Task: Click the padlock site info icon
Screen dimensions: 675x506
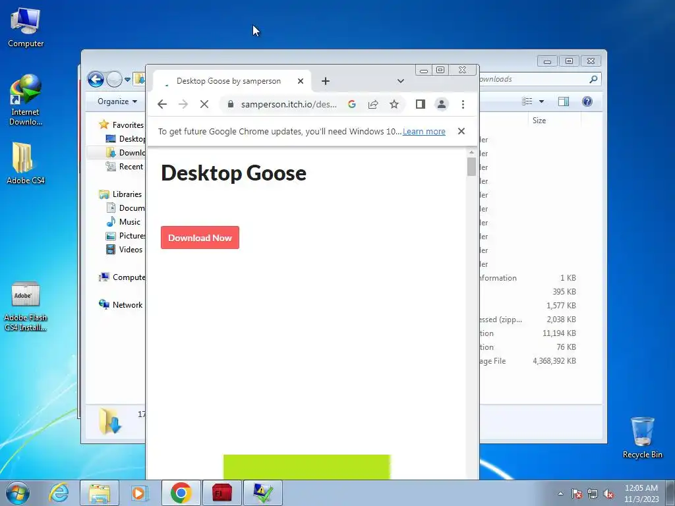Action: pos(231,104)
